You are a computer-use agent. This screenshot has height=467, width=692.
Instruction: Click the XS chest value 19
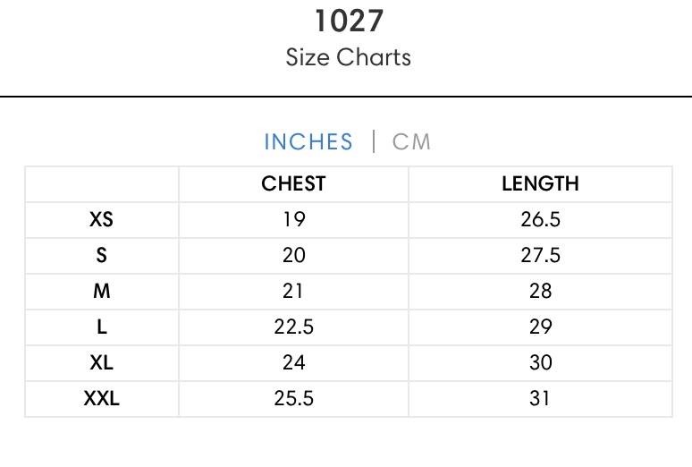[294, 219]
